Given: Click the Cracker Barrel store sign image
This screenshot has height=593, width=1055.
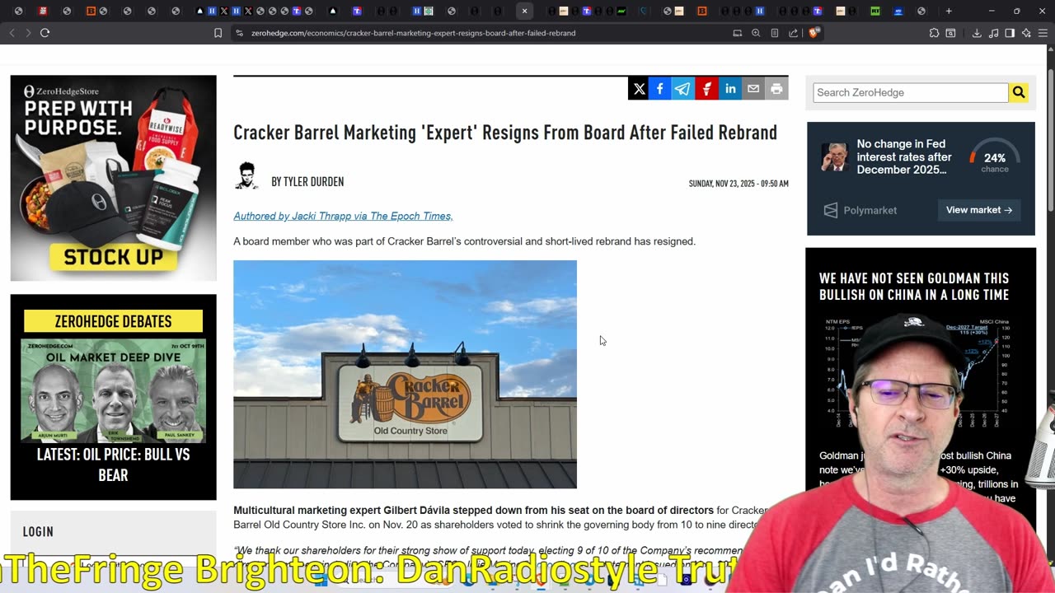Looking at the screenshot, I should click(405, 375).
